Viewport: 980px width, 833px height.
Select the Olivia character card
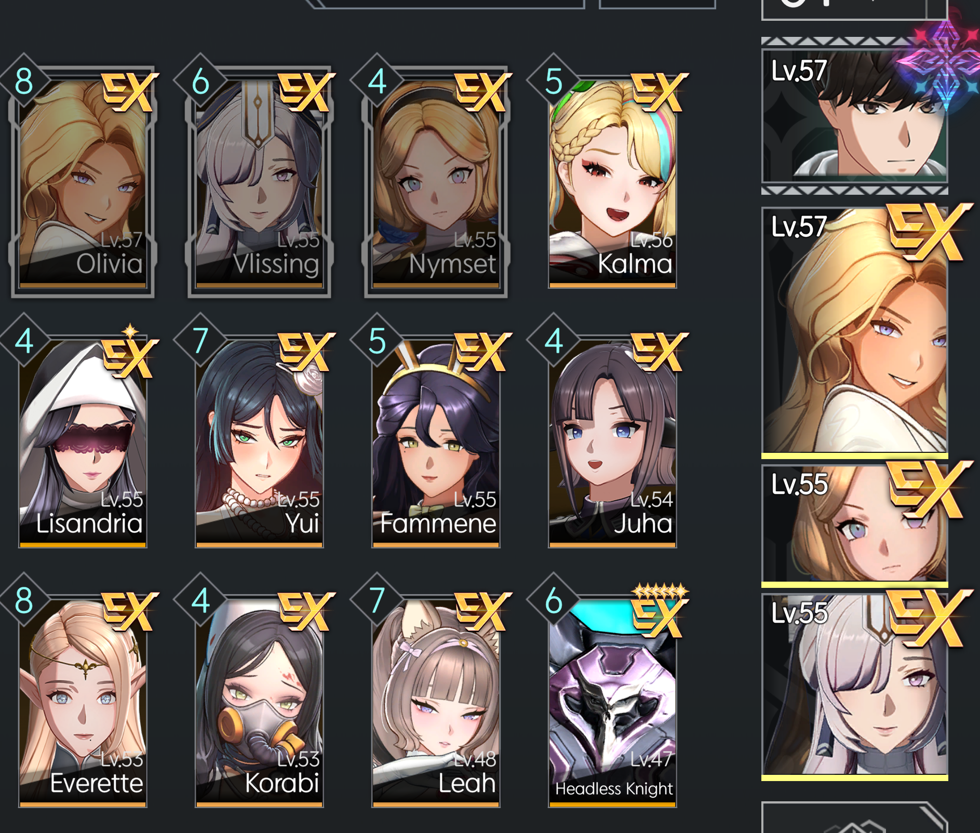(83, 182)
